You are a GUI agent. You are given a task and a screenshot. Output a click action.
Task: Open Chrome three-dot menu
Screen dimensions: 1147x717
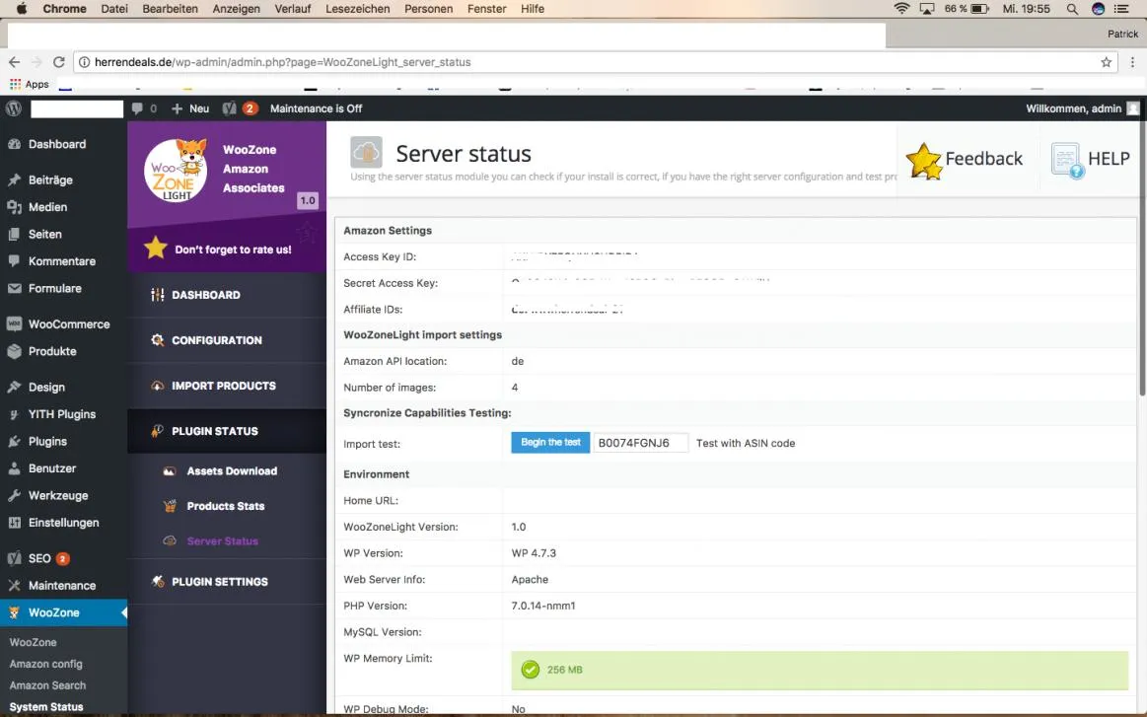(1132, 62)
